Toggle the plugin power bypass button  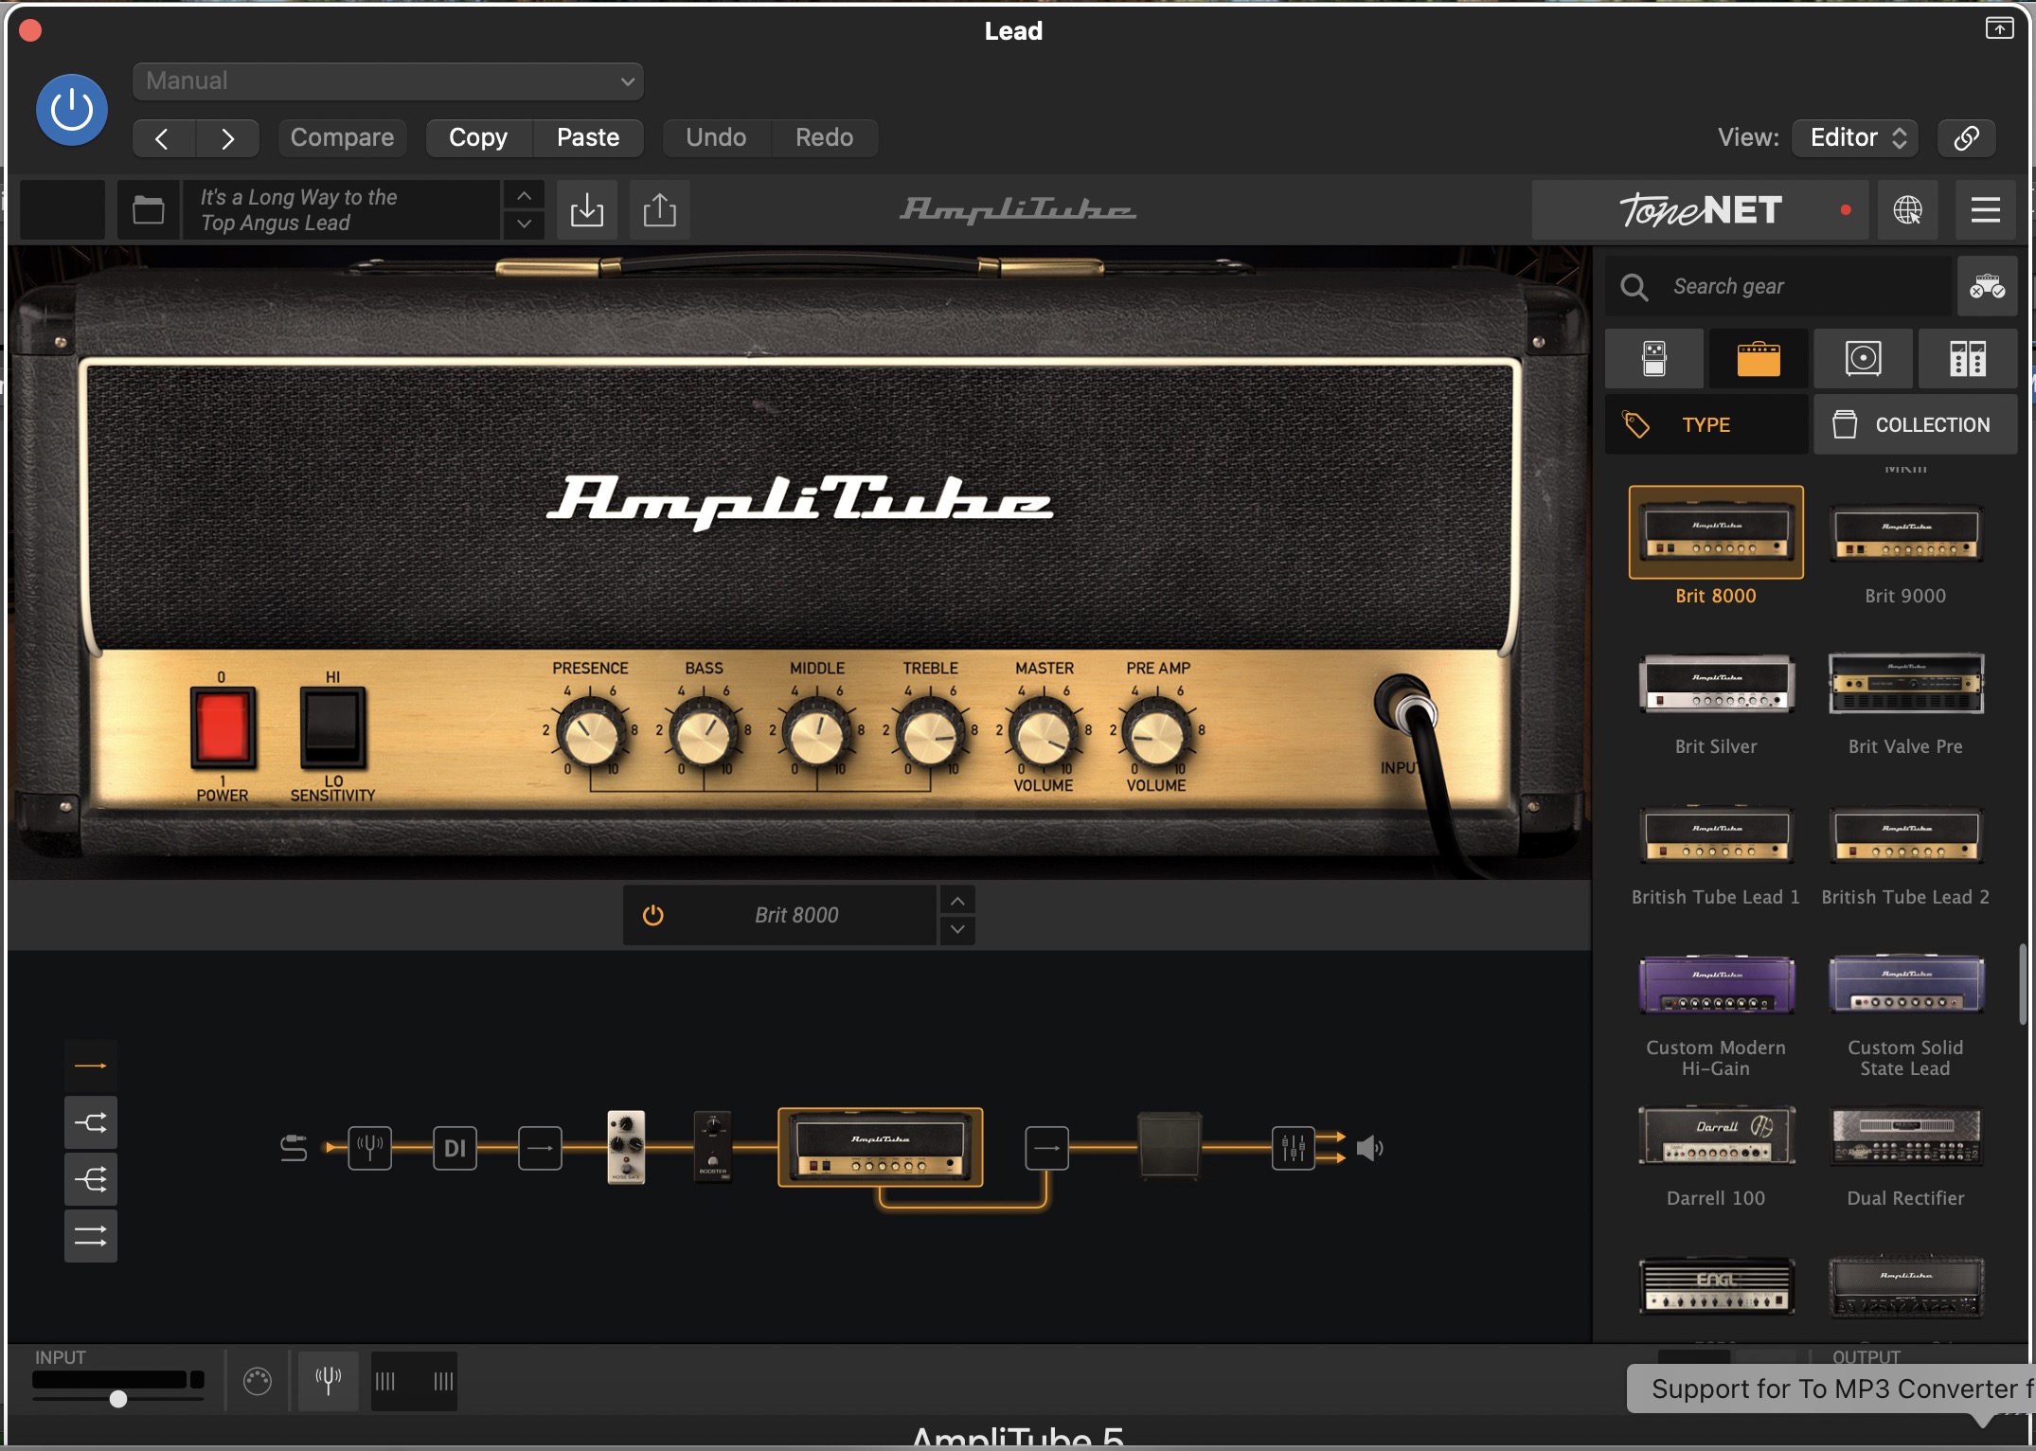click(72, 110)
